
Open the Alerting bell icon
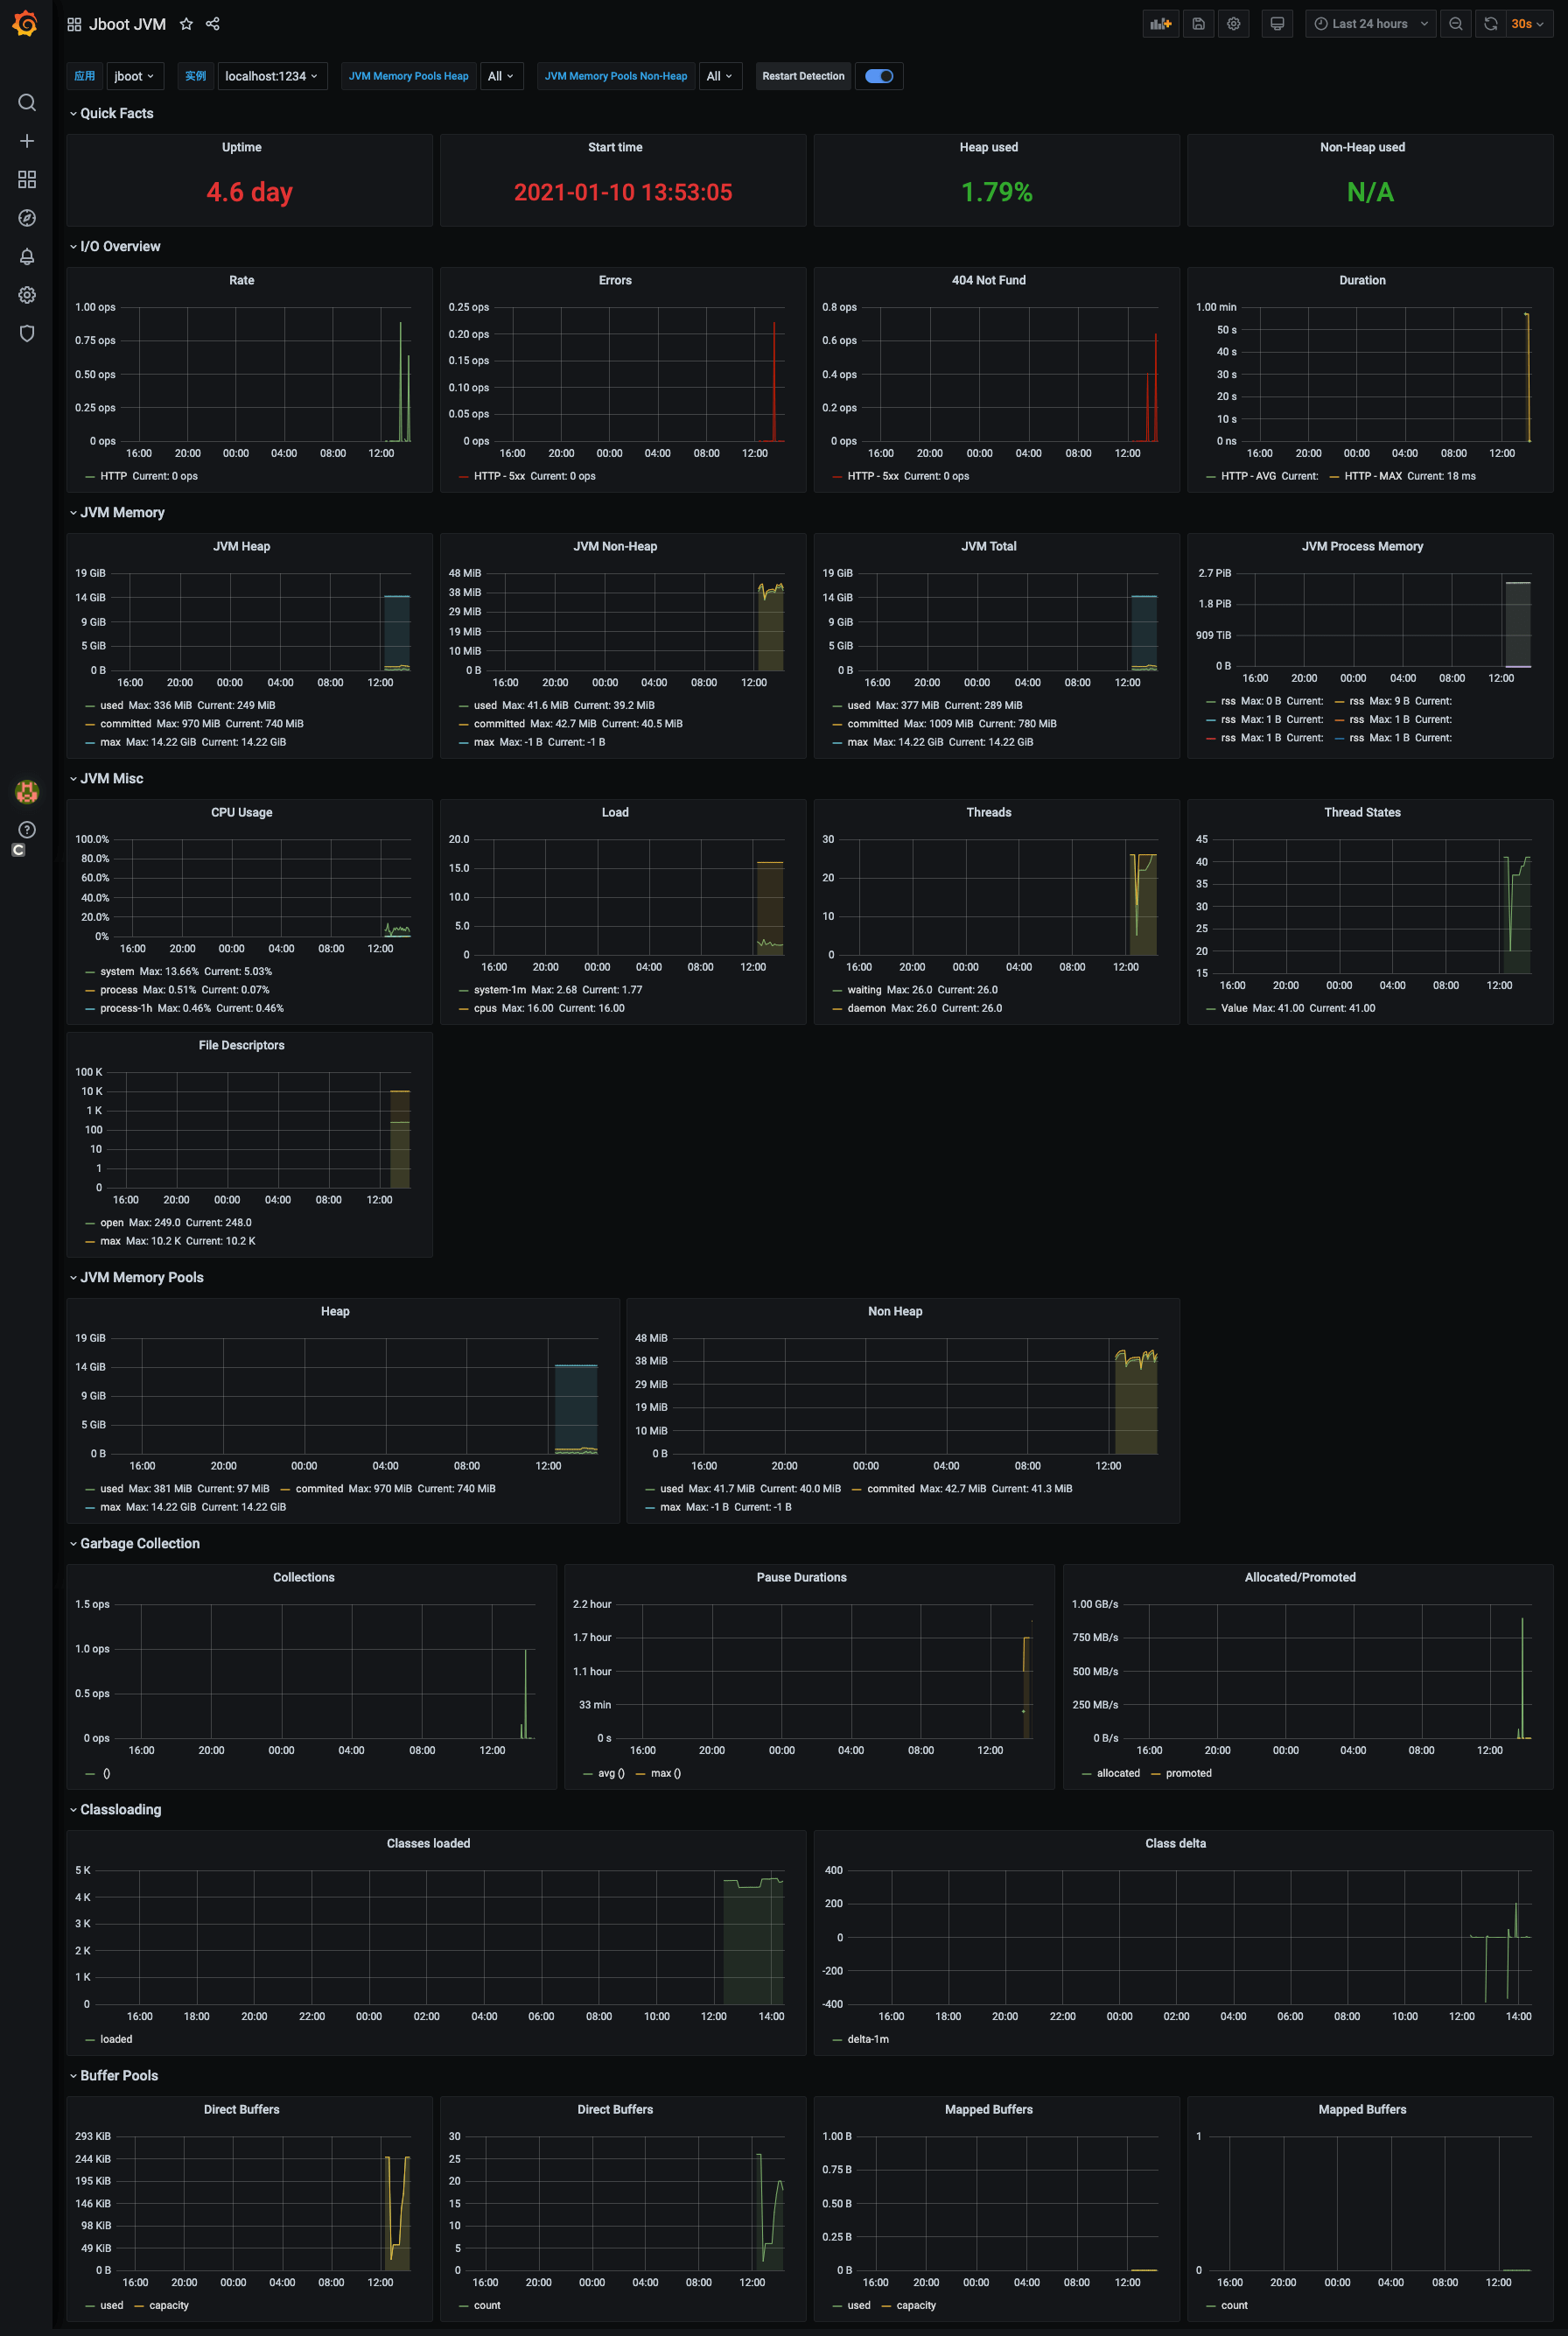(27, 256)
